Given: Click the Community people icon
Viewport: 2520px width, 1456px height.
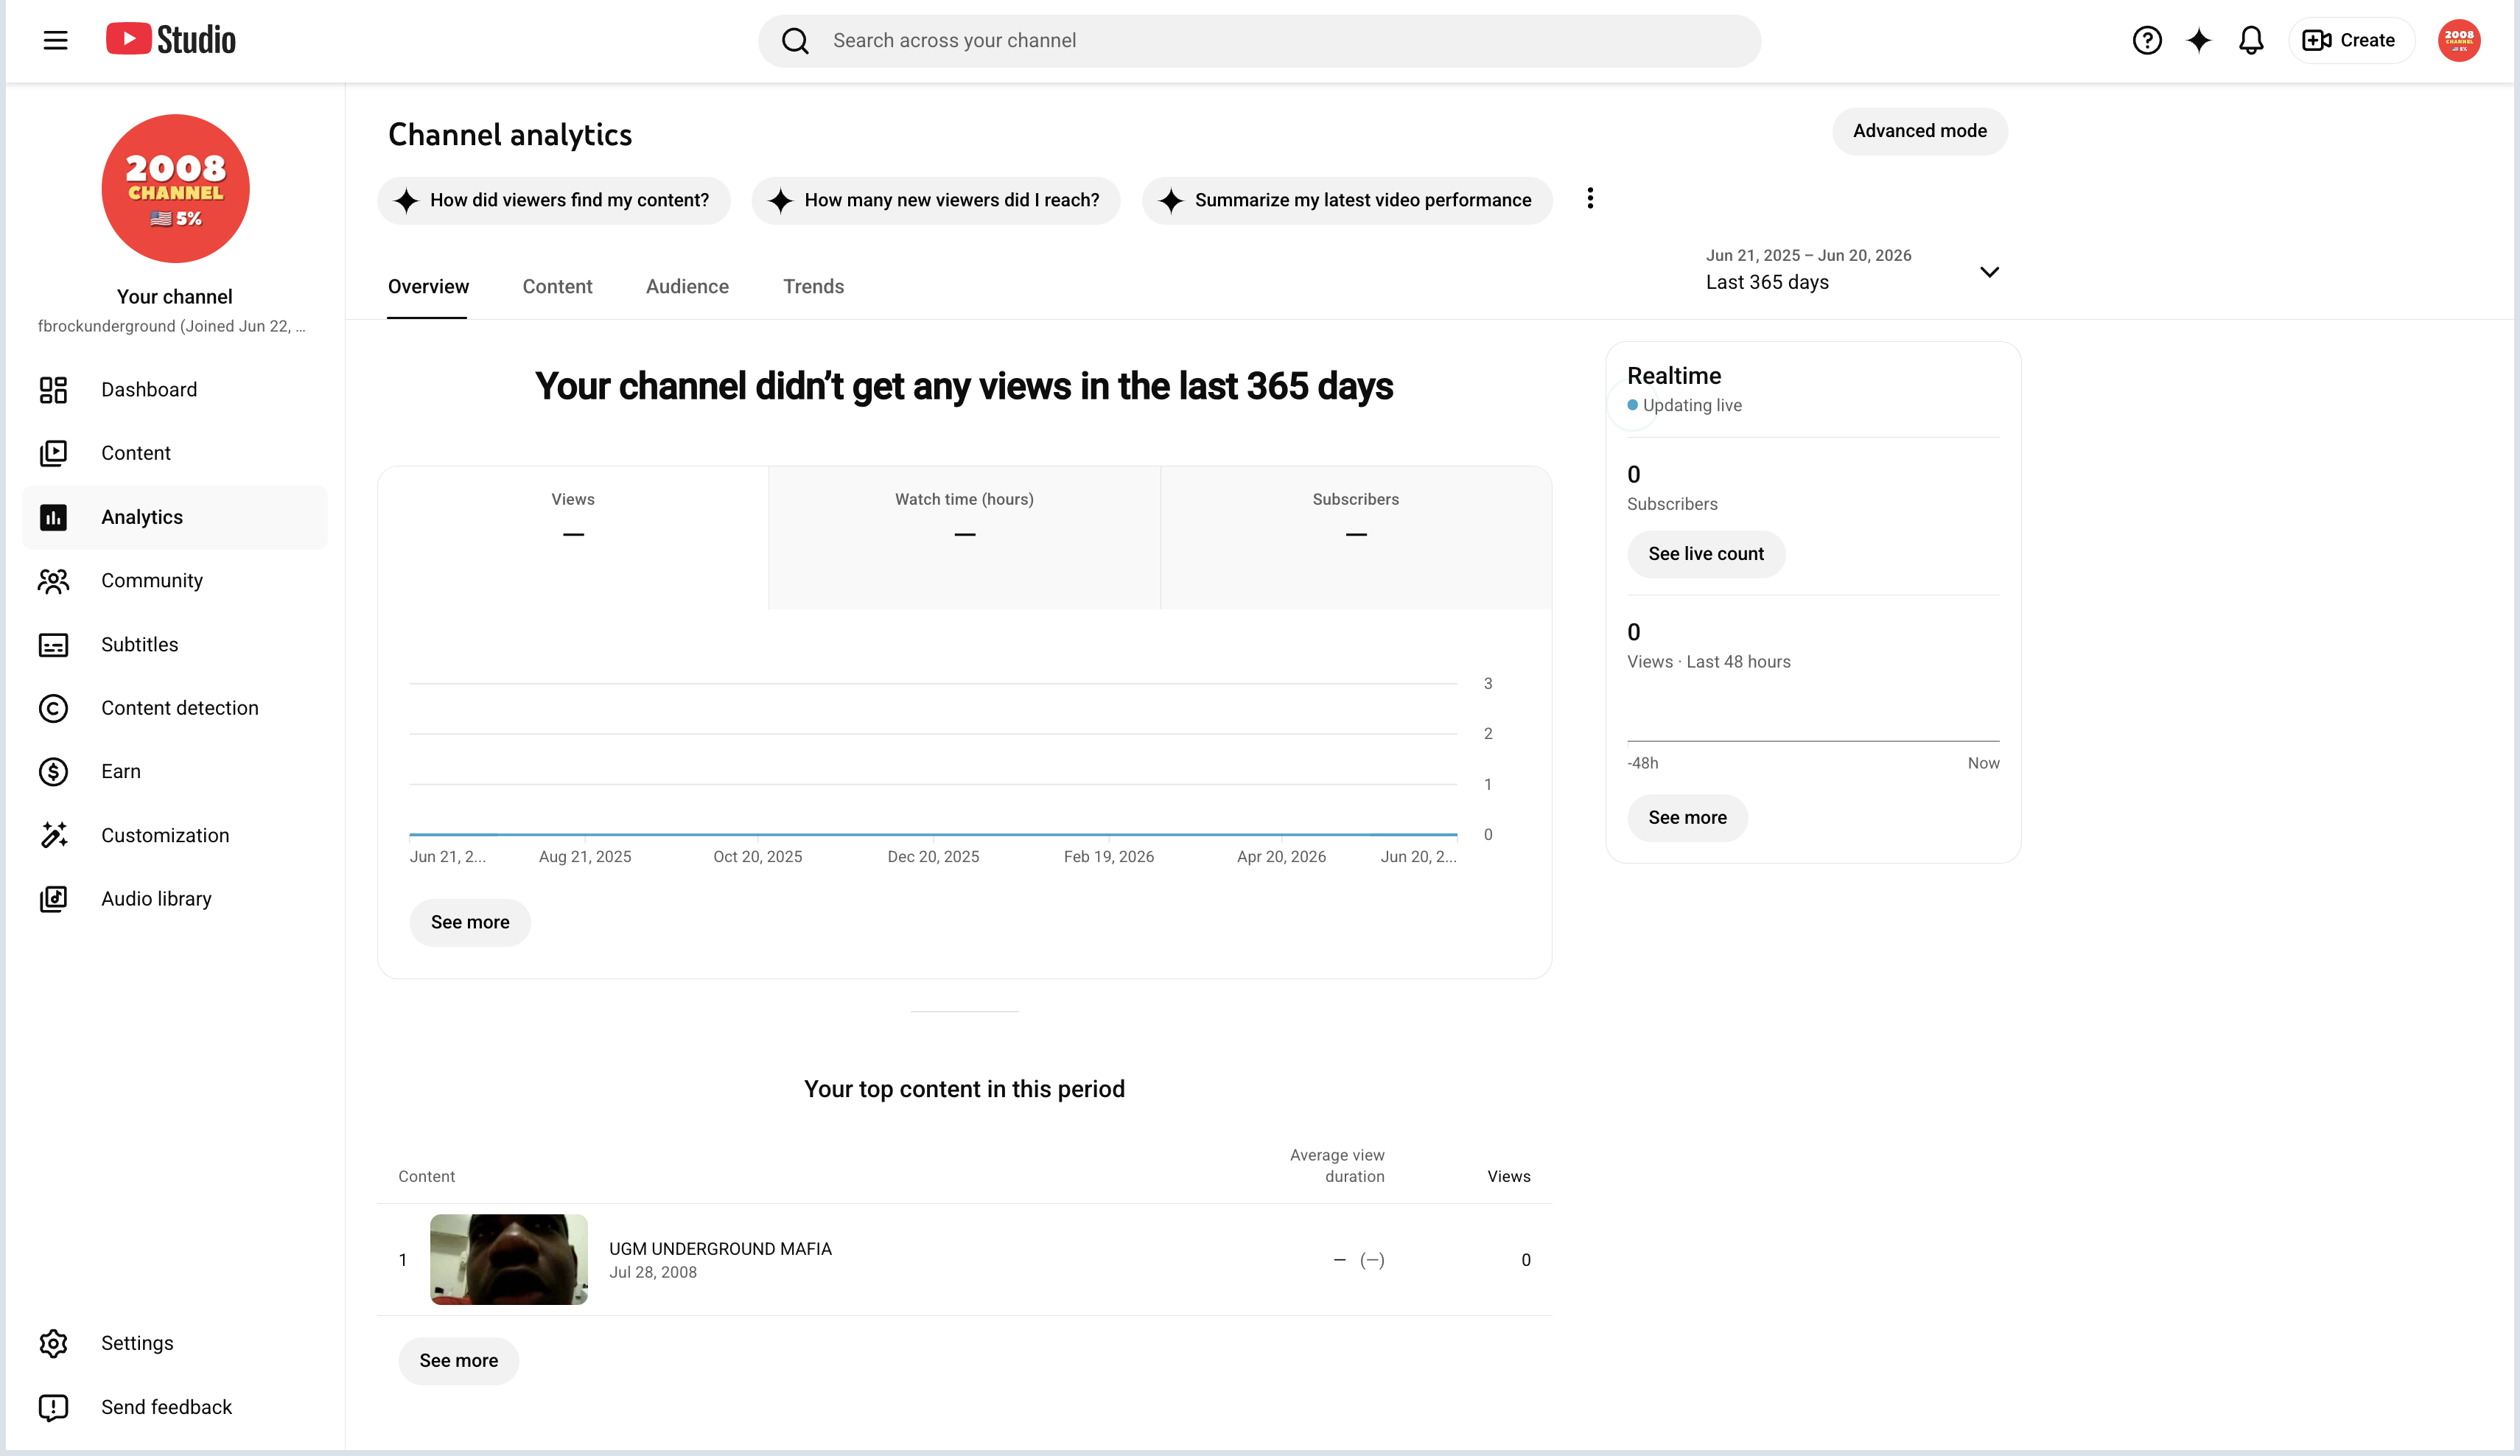Looking at the screenshot, I should click(x=53, y=581).
